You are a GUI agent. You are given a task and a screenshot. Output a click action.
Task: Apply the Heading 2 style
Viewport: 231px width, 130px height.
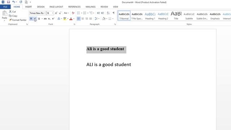pos(163,16)
